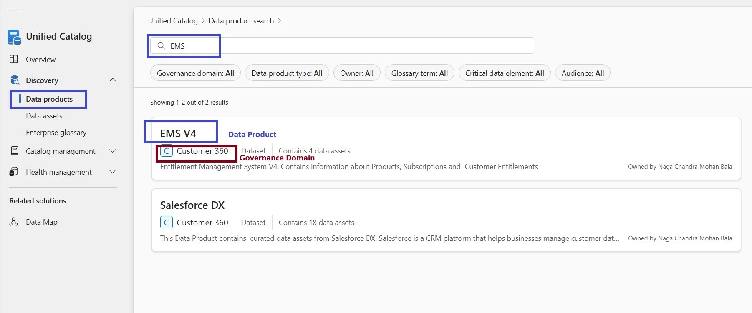Collapse the Discovery section chevron
752x313 pixels.
[x=113, y=80]
